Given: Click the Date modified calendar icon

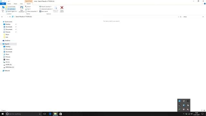Looking at the screenshot, I should [x=22, y=8].
